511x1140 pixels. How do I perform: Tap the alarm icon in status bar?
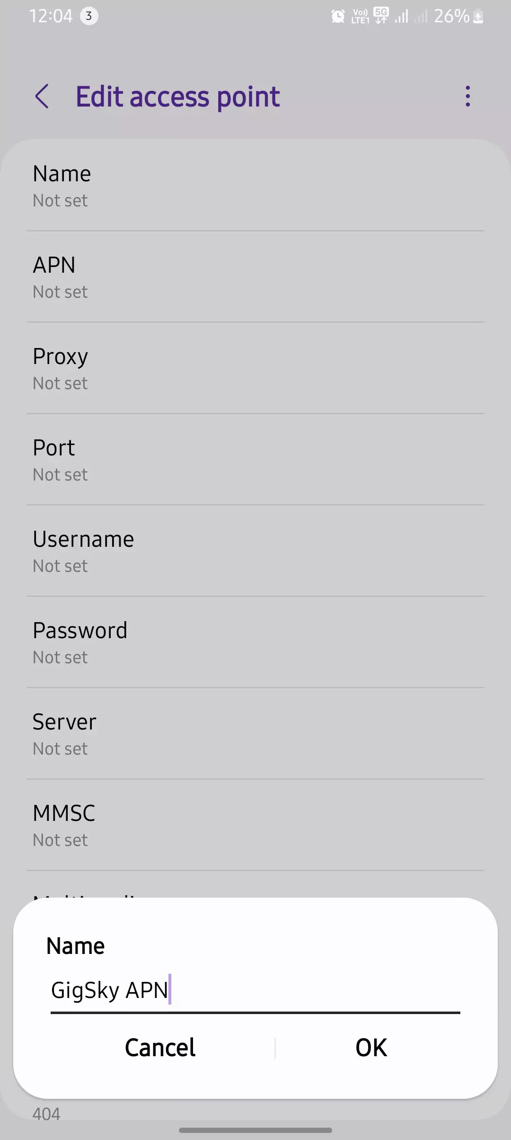(x=338, y=17)
